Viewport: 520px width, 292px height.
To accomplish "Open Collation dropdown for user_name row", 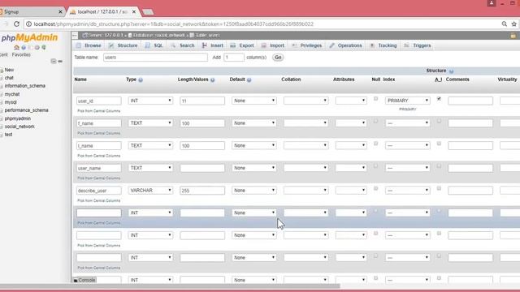I will (x=305, y=168).
